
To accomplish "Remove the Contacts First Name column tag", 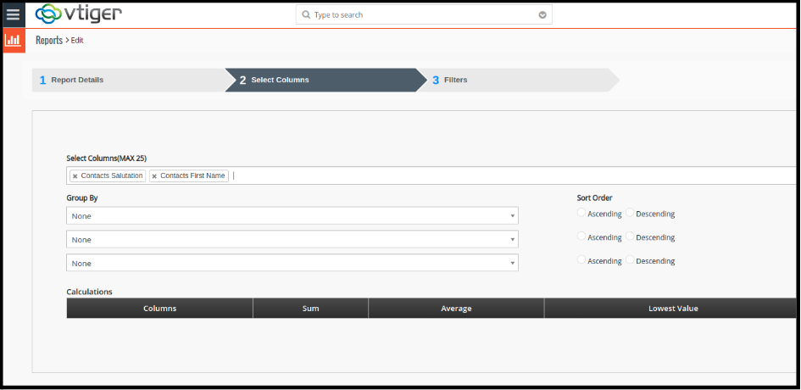I will 154,176.
